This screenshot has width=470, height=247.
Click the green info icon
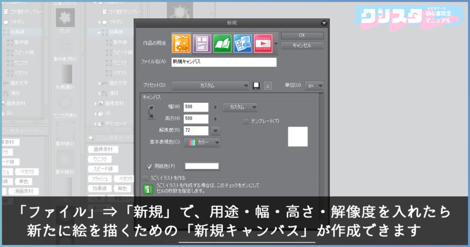(x=148, y=189)
